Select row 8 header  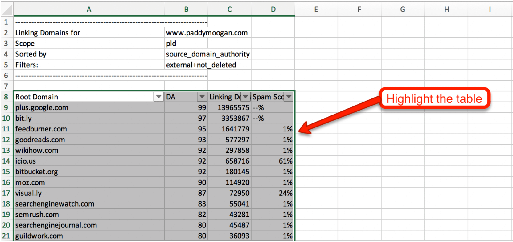[x=6, y=97]
